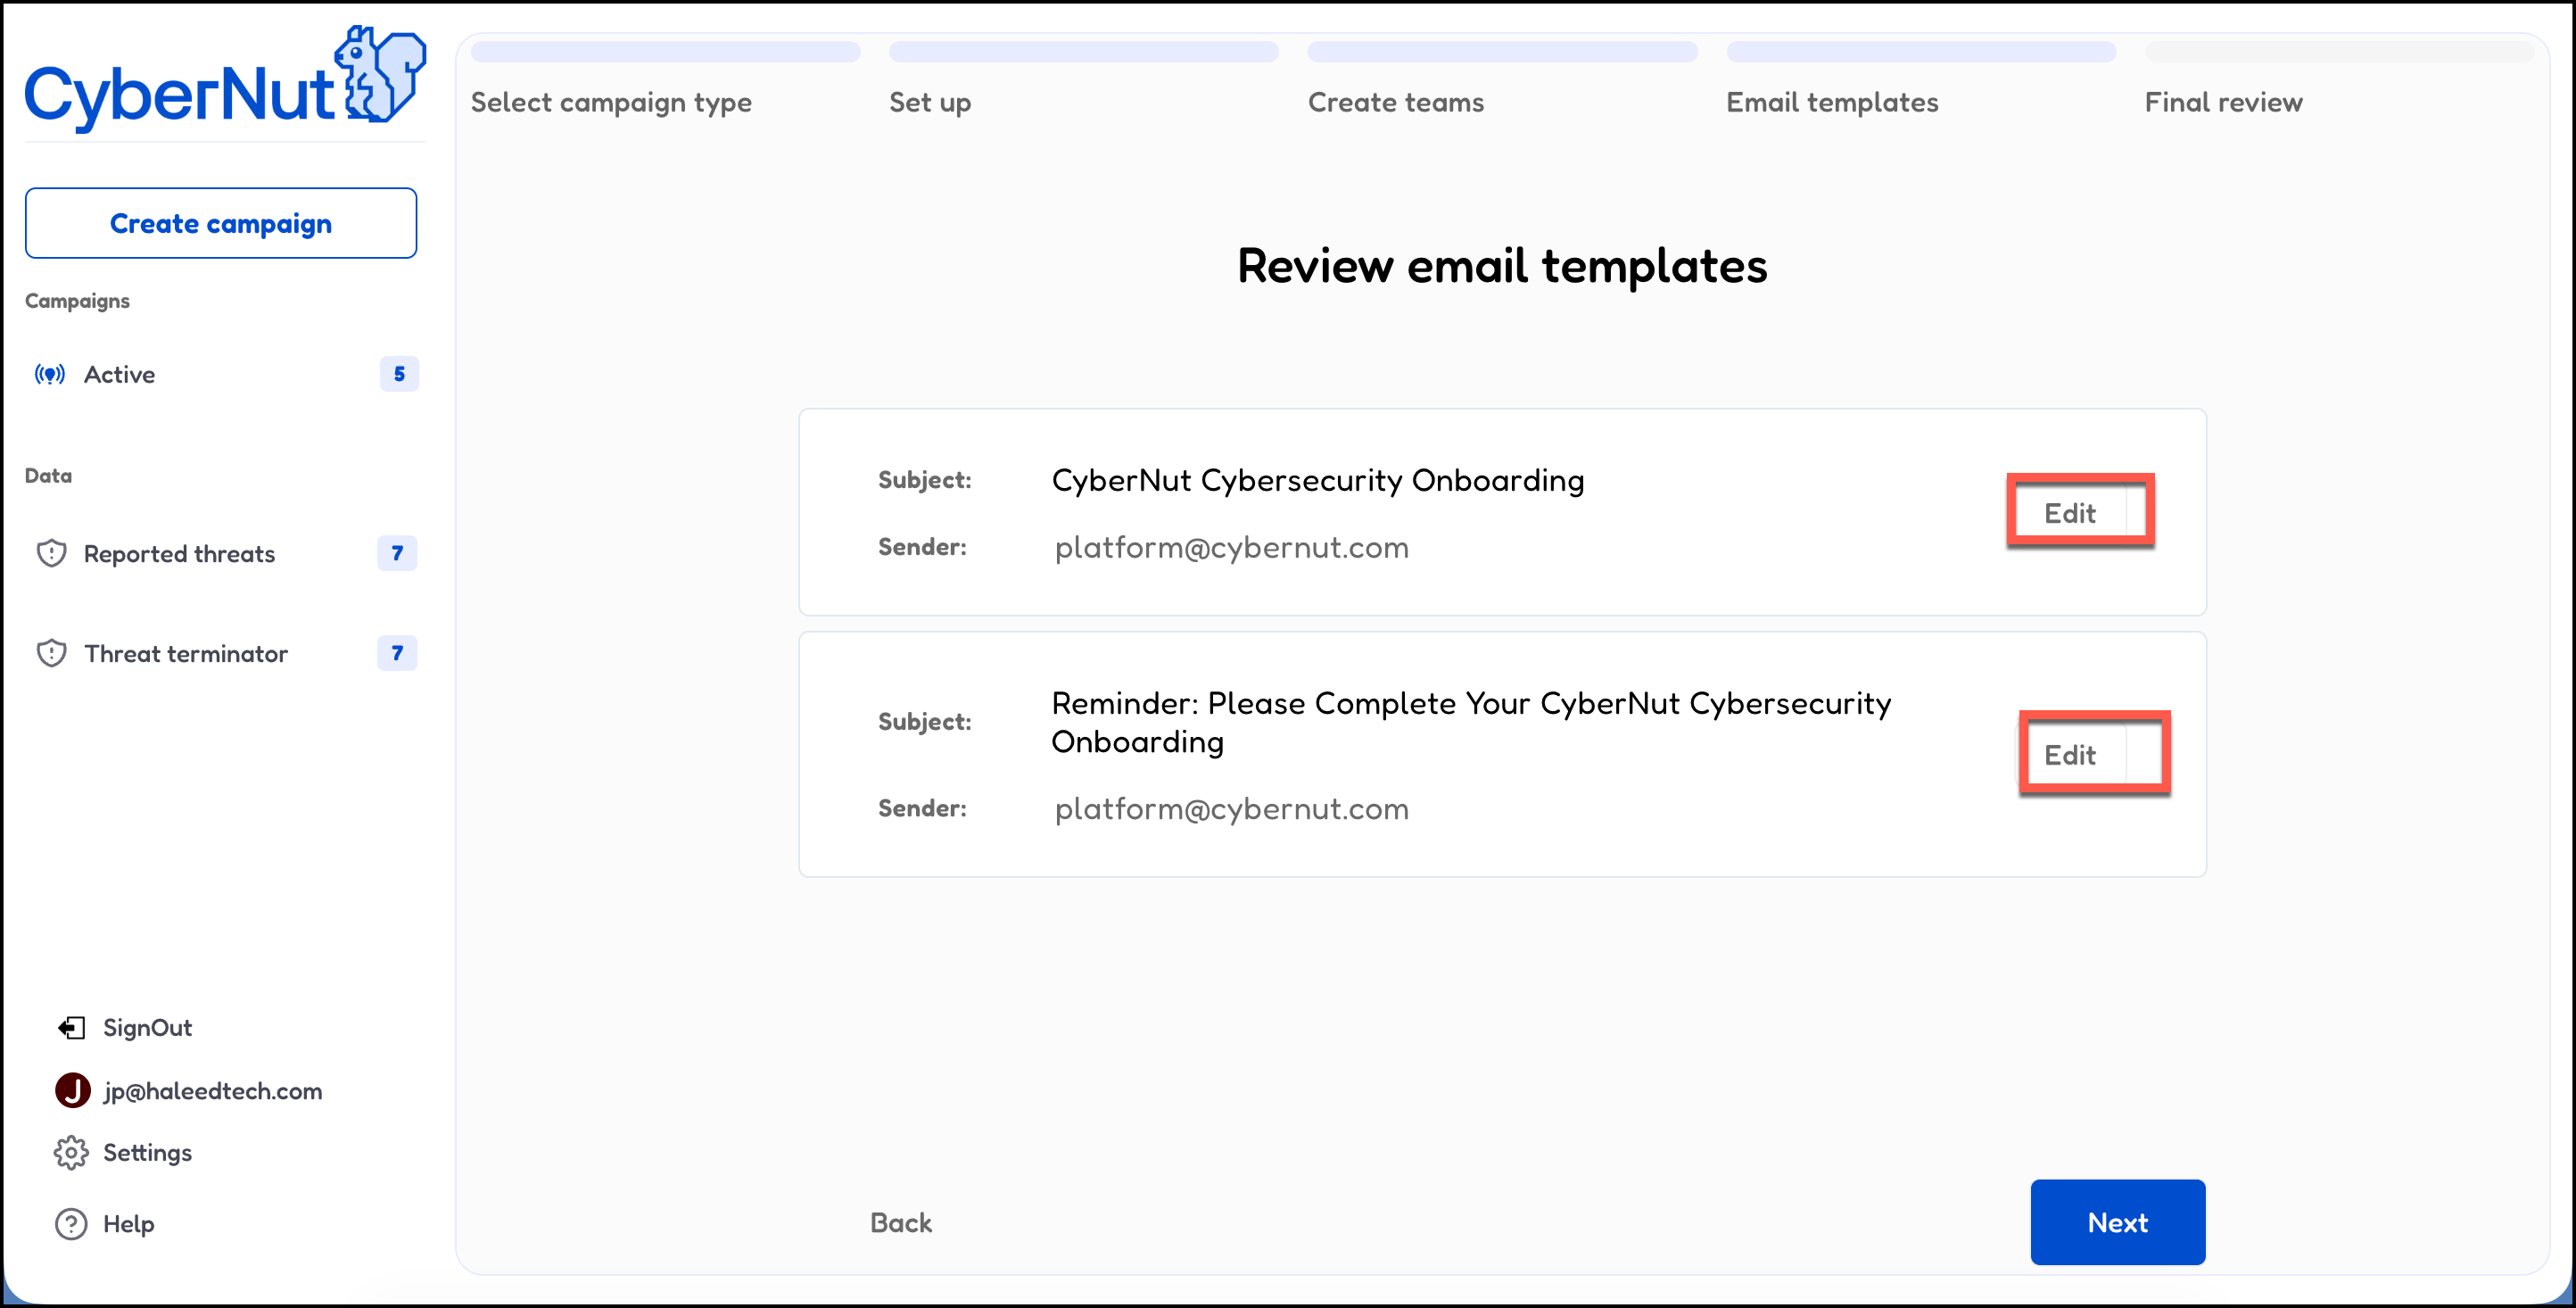Click the Email templates progress bar

point(1920,52)
